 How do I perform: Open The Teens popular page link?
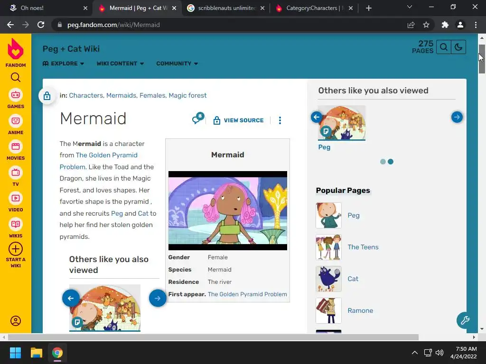pos(363,247)
